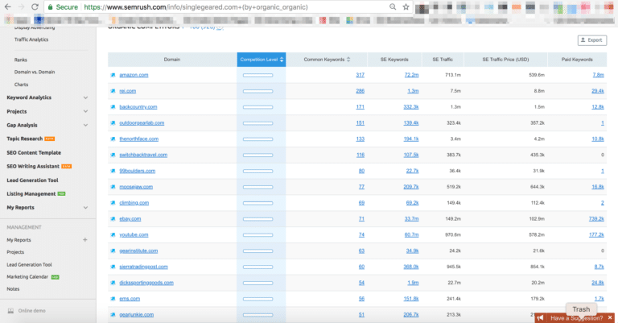Viewport: 618px width, 323px height.
Task: Click competition level bar for youtube.com
Action: point(257,235)
